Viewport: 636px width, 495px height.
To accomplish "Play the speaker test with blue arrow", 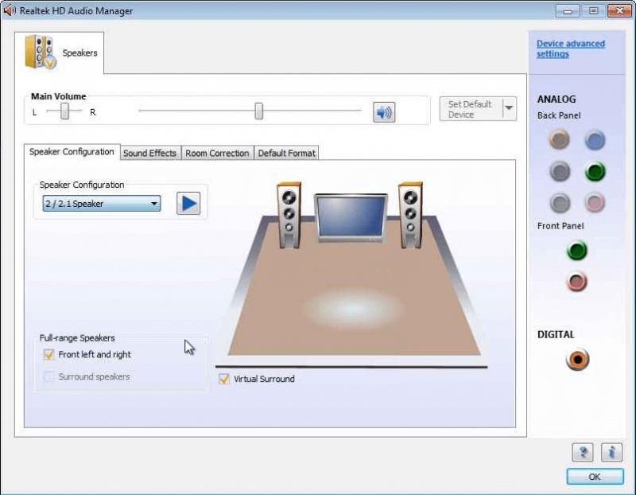I will point(188,204).
